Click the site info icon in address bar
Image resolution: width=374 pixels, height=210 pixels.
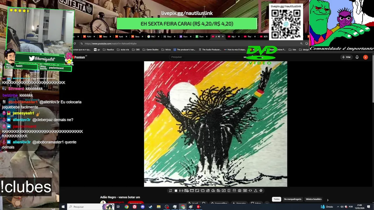[x=82, y=43]
